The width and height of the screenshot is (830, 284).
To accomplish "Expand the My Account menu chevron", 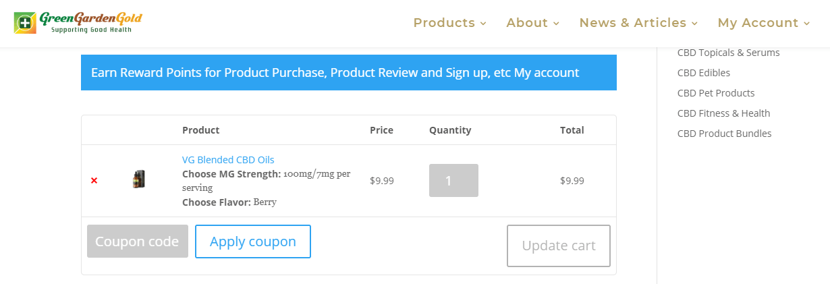I will point(807,24).
